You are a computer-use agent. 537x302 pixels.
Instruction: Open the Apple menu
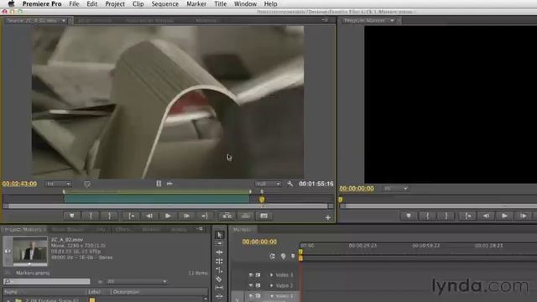coord(11,3)
